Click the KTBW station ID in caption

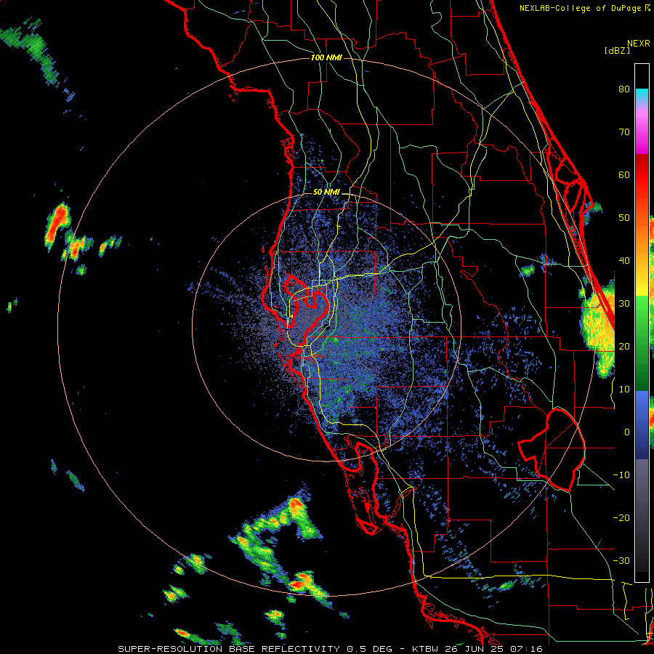(427, 649)
